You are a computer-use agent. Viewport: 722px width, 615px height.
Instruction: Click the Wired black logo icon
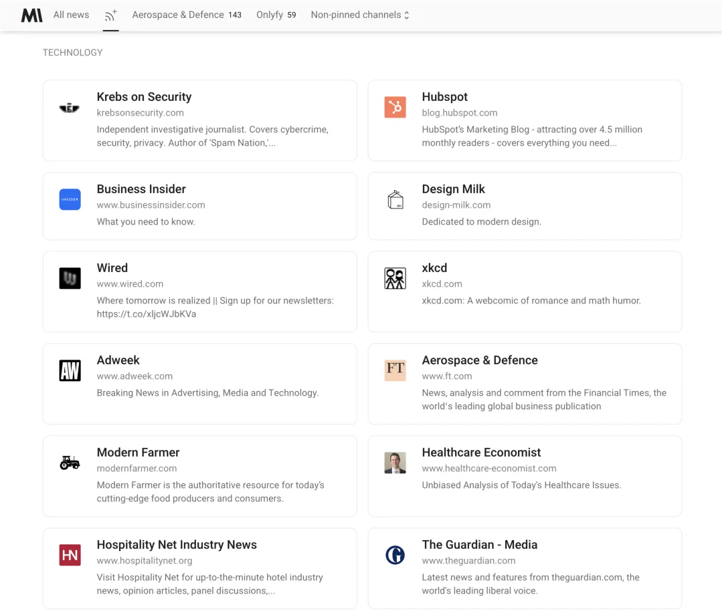click(x=70, y=278)
